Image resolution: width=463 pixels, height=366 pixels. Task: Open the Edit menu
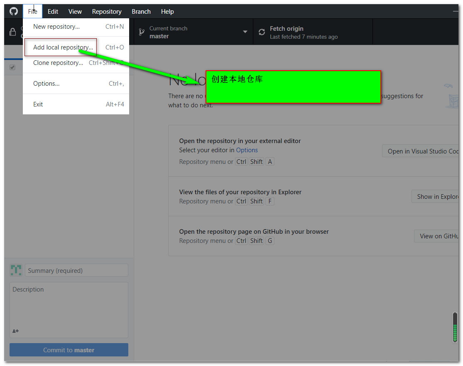[53, 12]
